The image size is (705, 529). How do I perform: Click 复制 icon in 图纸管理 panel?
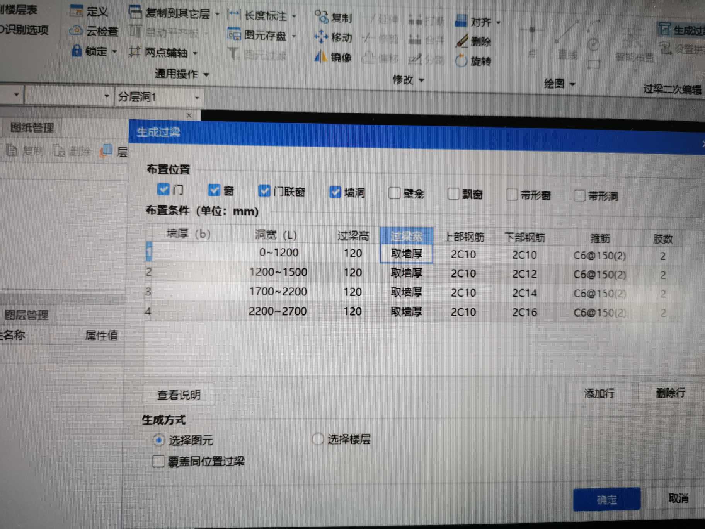[12, 150]
